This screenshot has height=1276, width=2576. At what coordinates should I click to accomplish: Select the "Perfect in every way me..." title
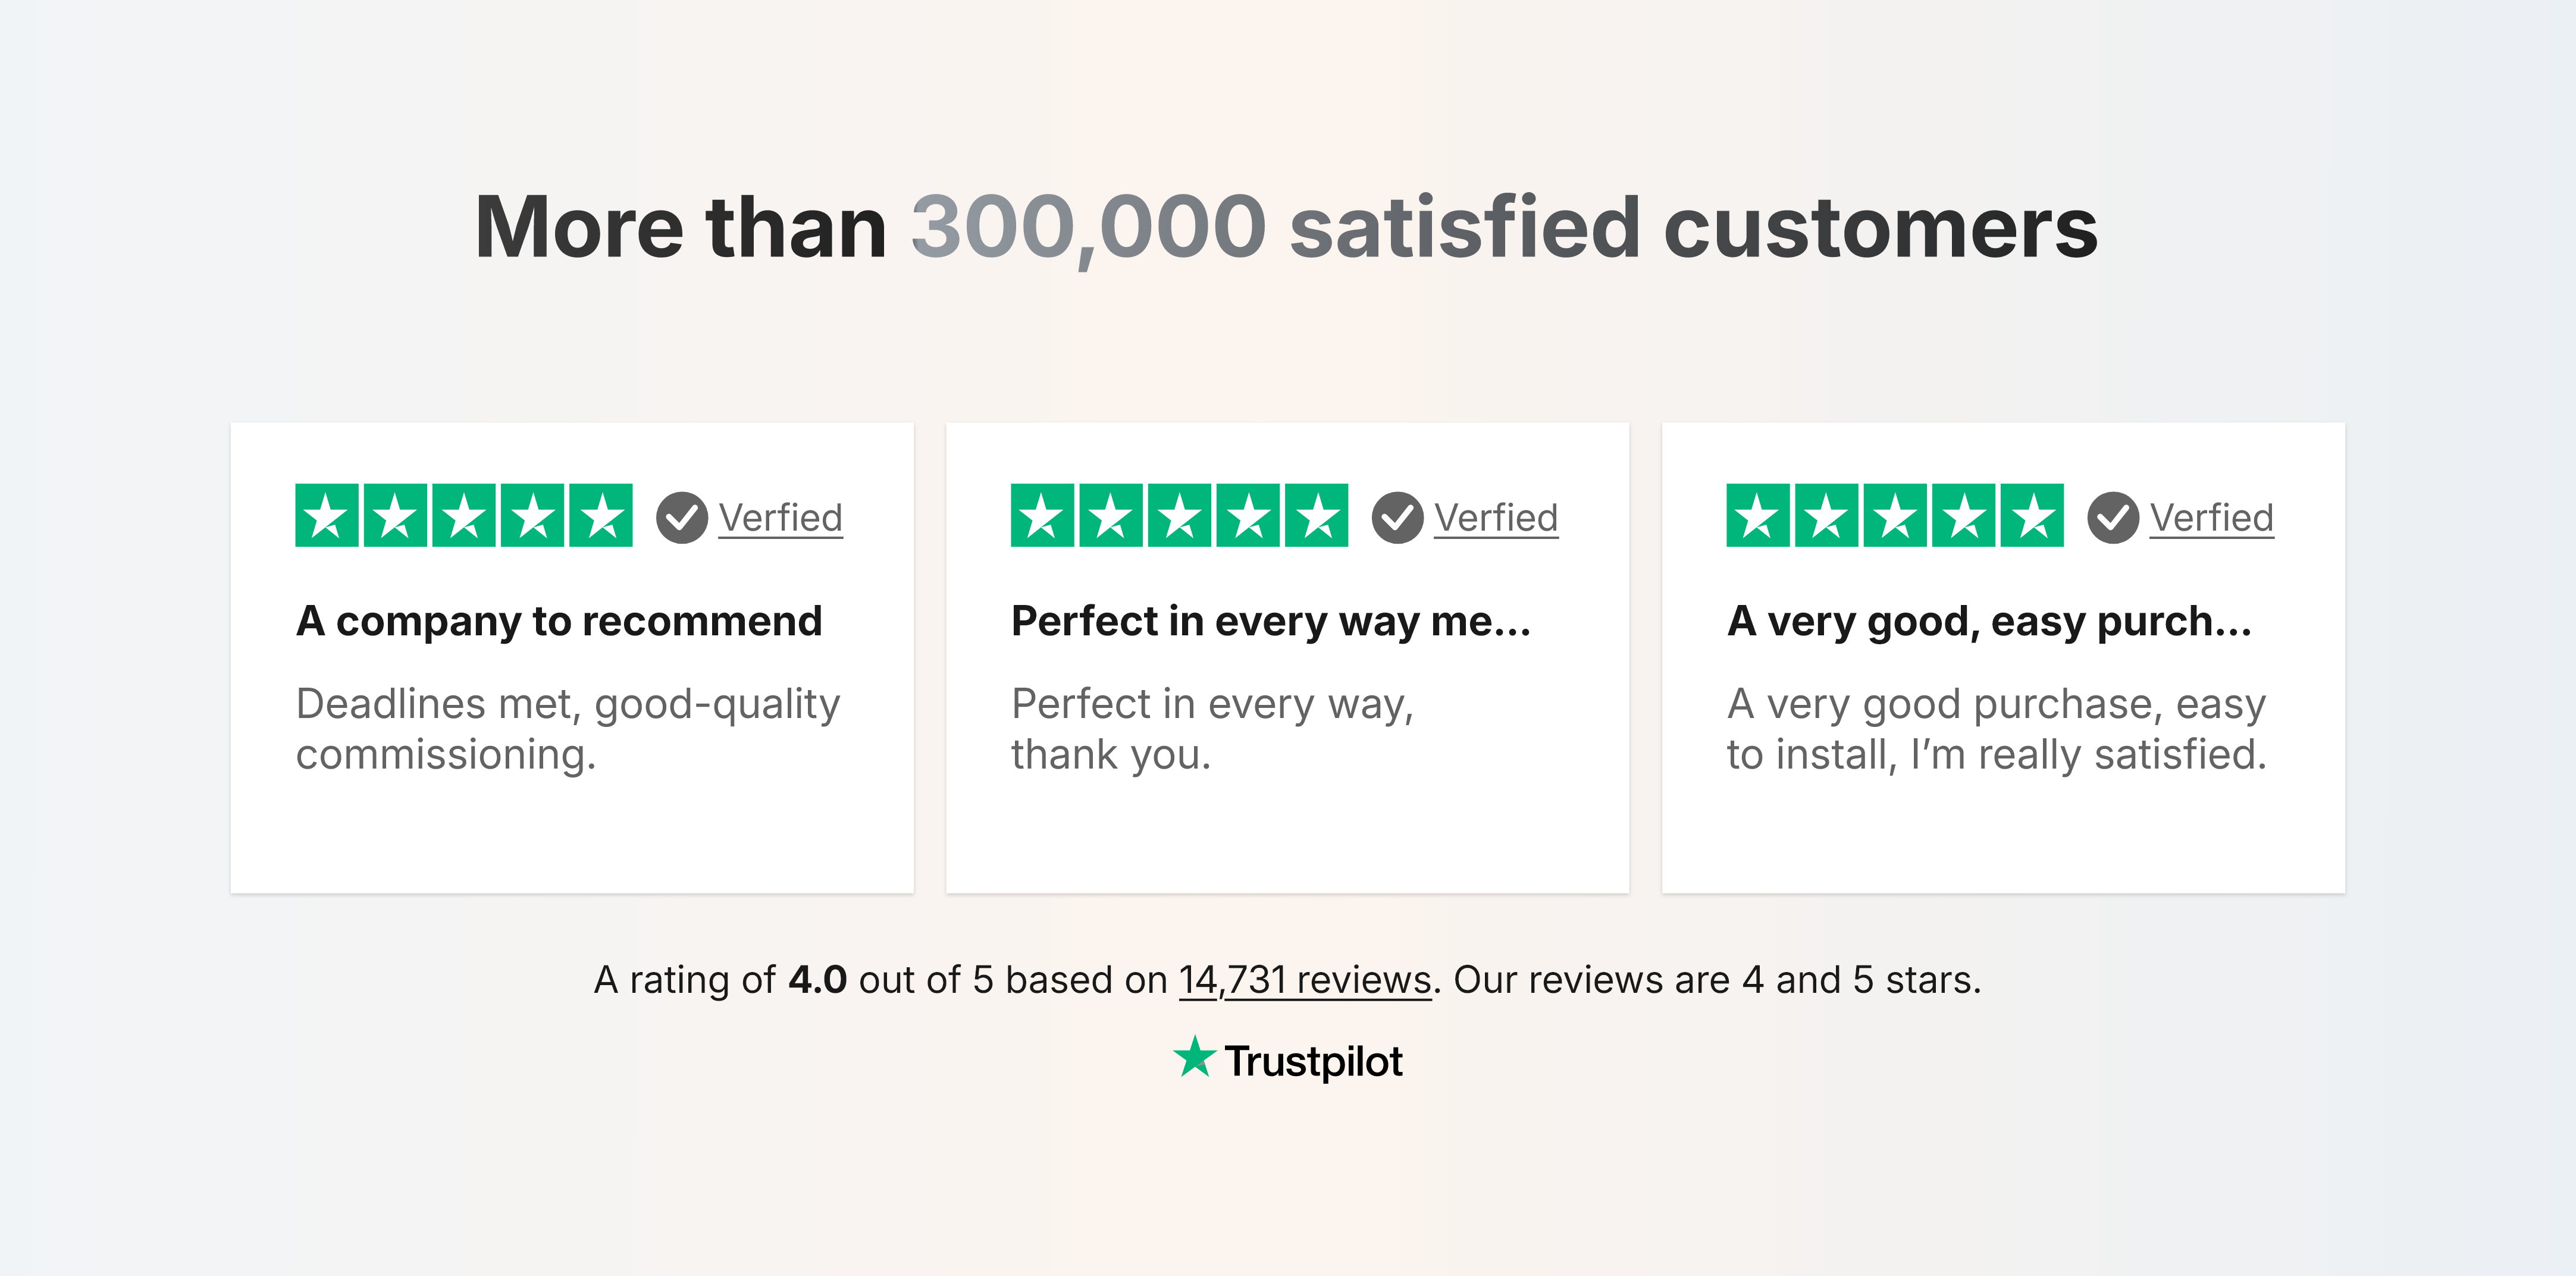coord(1271,621)
